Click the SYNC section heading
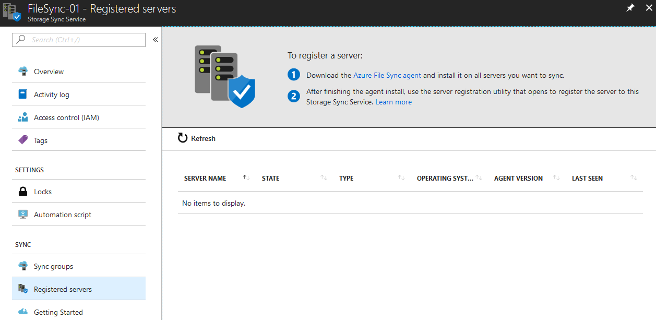This screenshot has height=320, width=656. [x=23, y=245]
